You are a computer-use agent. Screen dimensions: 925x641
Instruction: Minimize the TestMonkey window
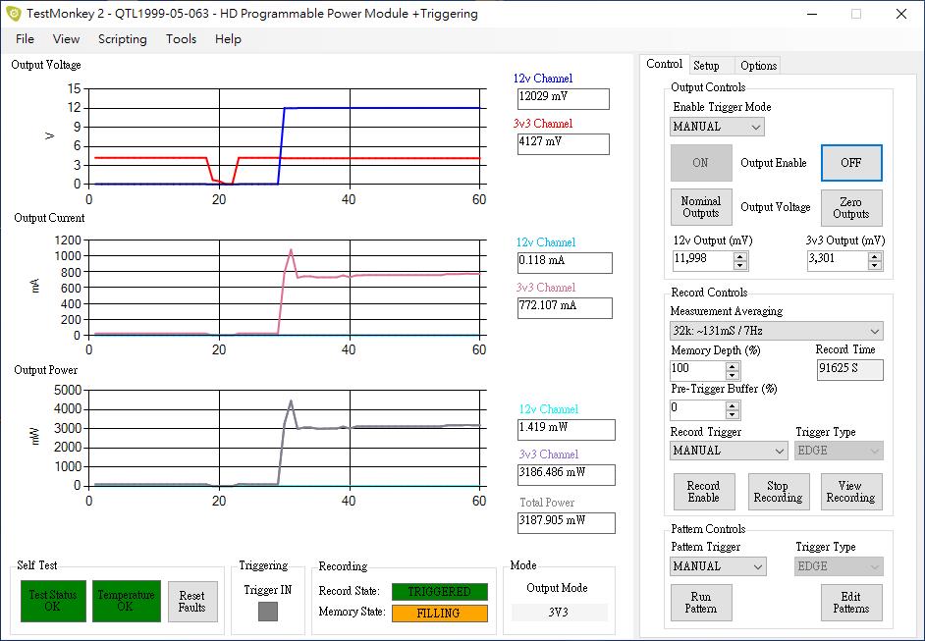click(x=812, y=14)
